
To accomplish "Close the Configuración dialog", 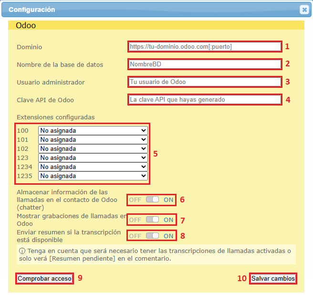I will click(x=304, y=10).
